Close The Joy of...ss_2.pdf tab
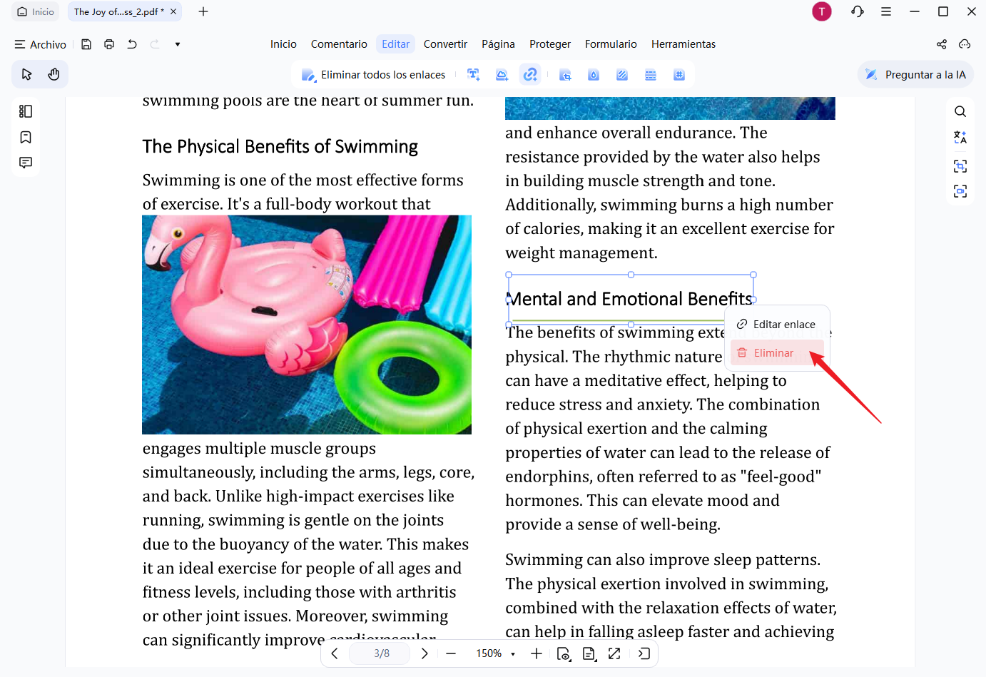The width and height of the screenshot is (986, 677). (173, 11)
